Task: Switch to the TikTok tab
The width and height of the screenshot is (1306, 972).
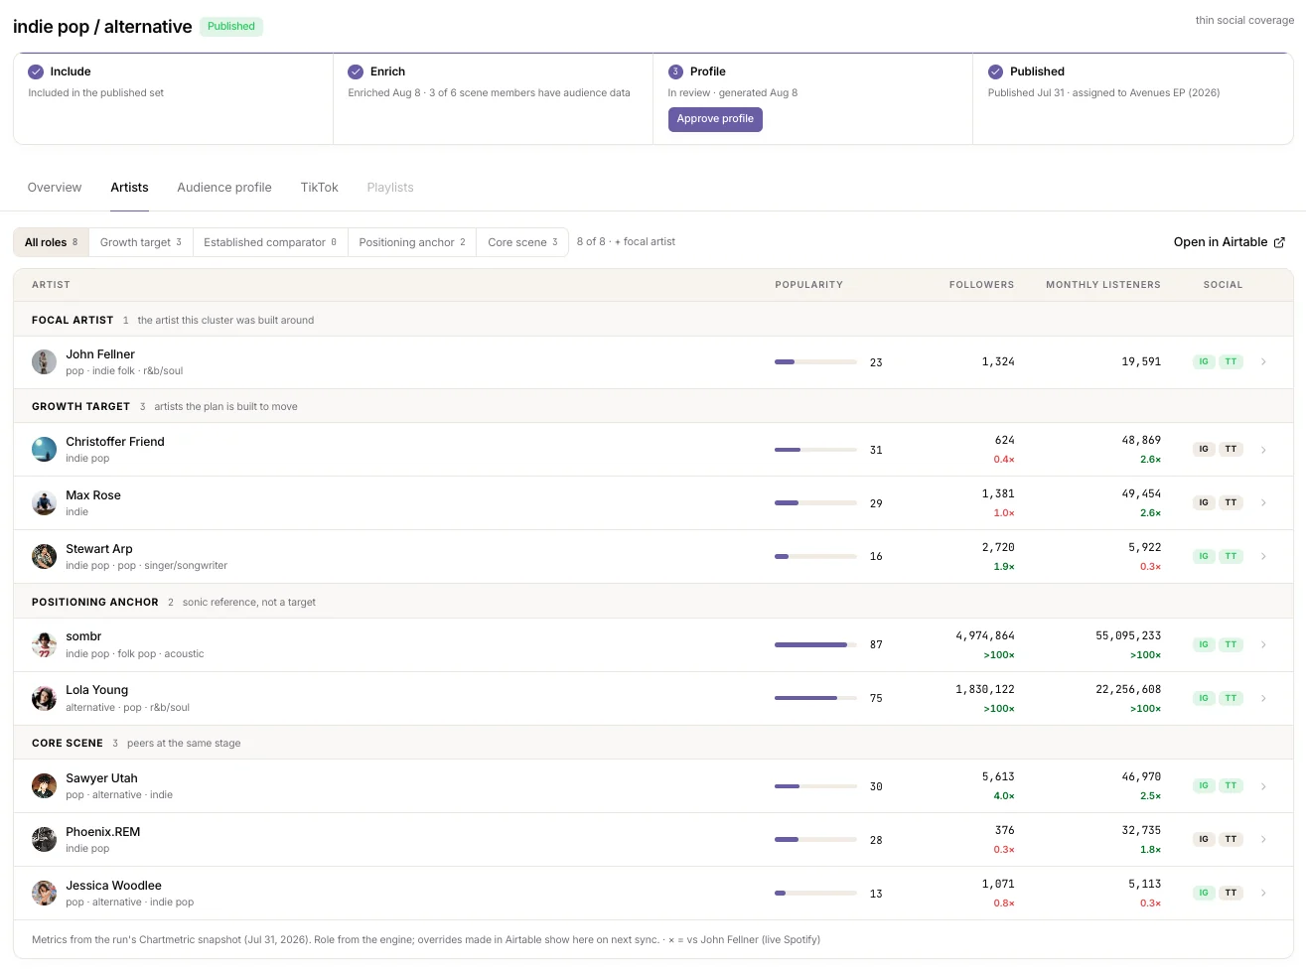Action: coord(320,188)
